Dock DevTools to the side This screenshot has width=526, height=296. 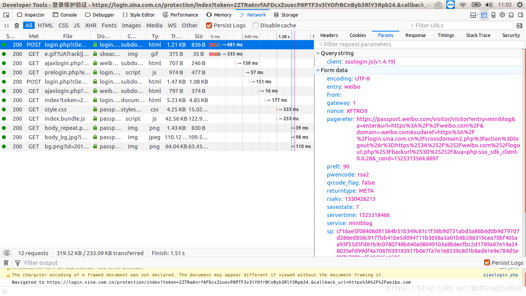point(520,15)
